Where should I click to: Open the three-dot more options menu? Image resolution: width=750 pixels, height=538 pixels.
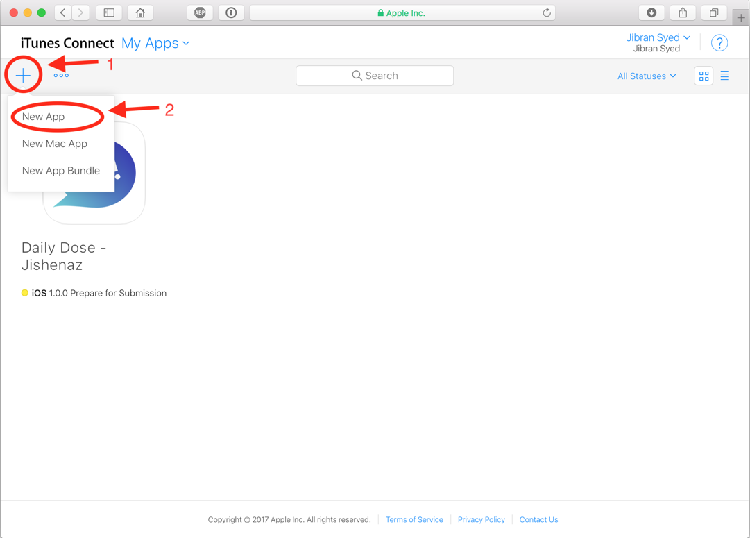tap(61, 76)
